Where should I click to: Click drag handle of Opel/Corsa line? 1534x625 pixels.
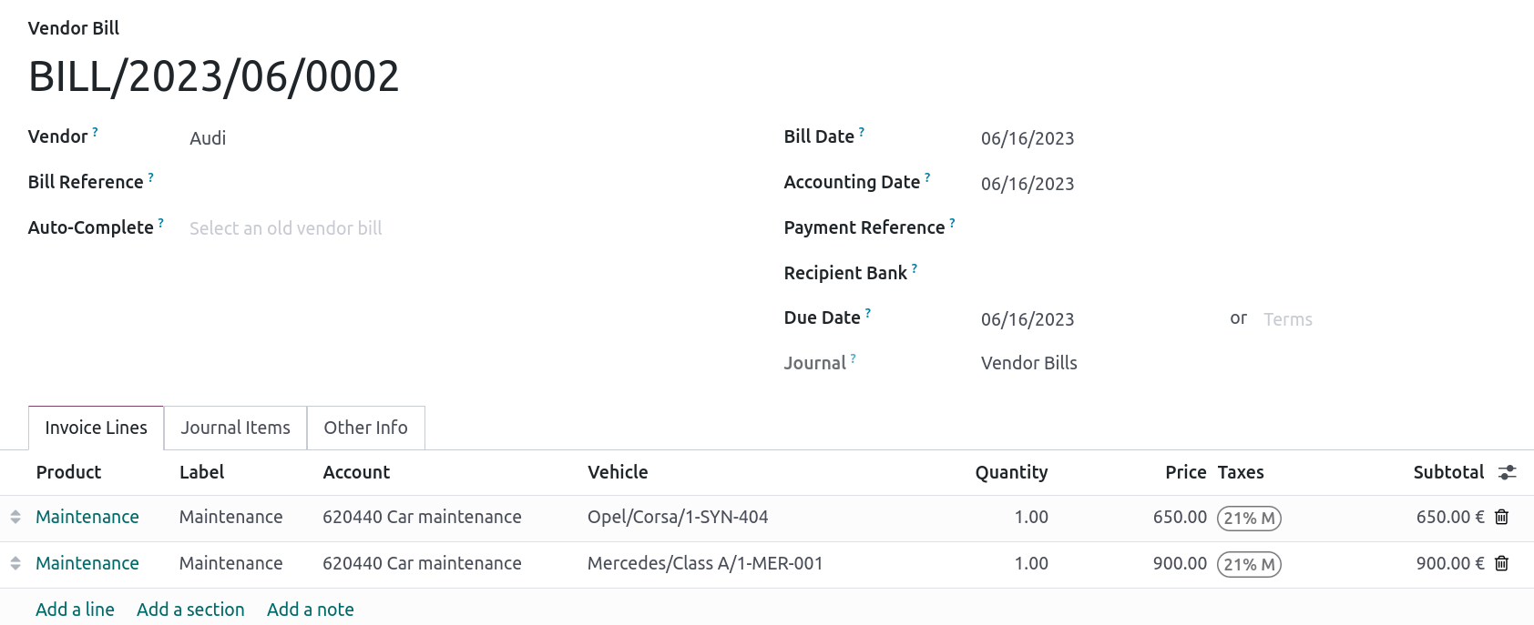coord(15,517)
